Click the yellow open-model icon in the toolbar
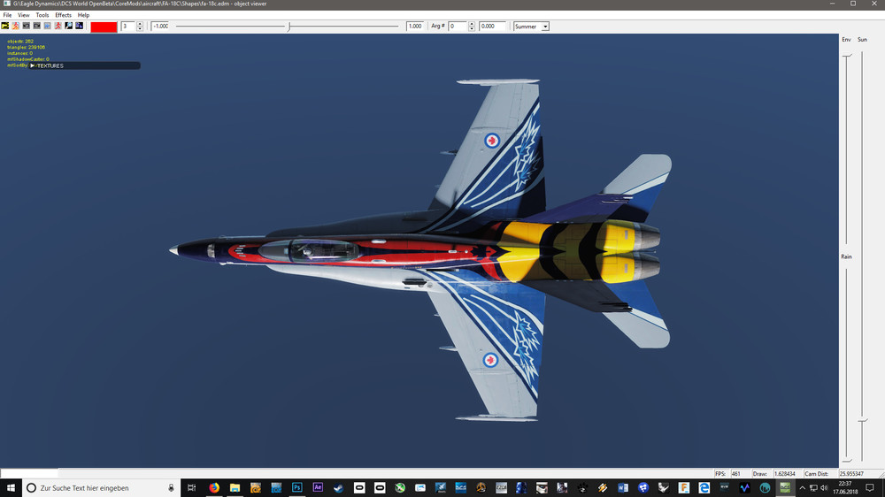Screen dimensions: 885x497 (5, 26)
